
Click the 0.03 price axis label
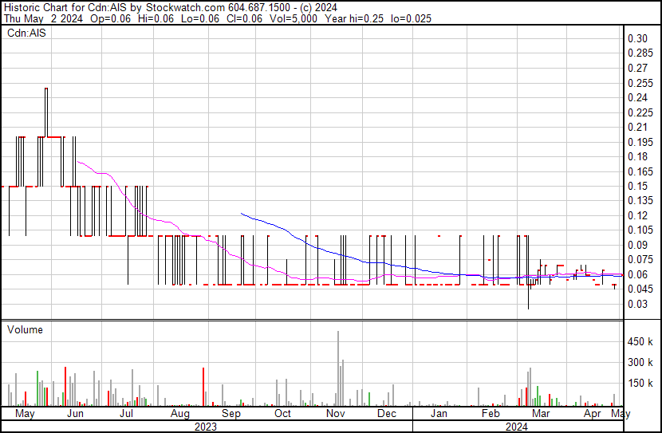[x=636, y=305]
